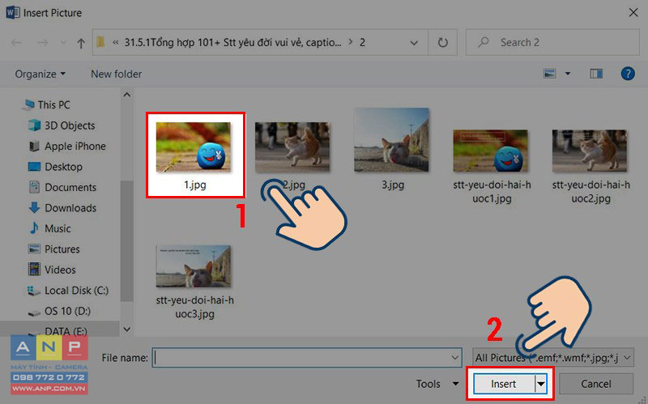The image size is (648, 404).
Task: Select Local Disk (C:)
Action: pyautogui.click(x=68, y=291)
